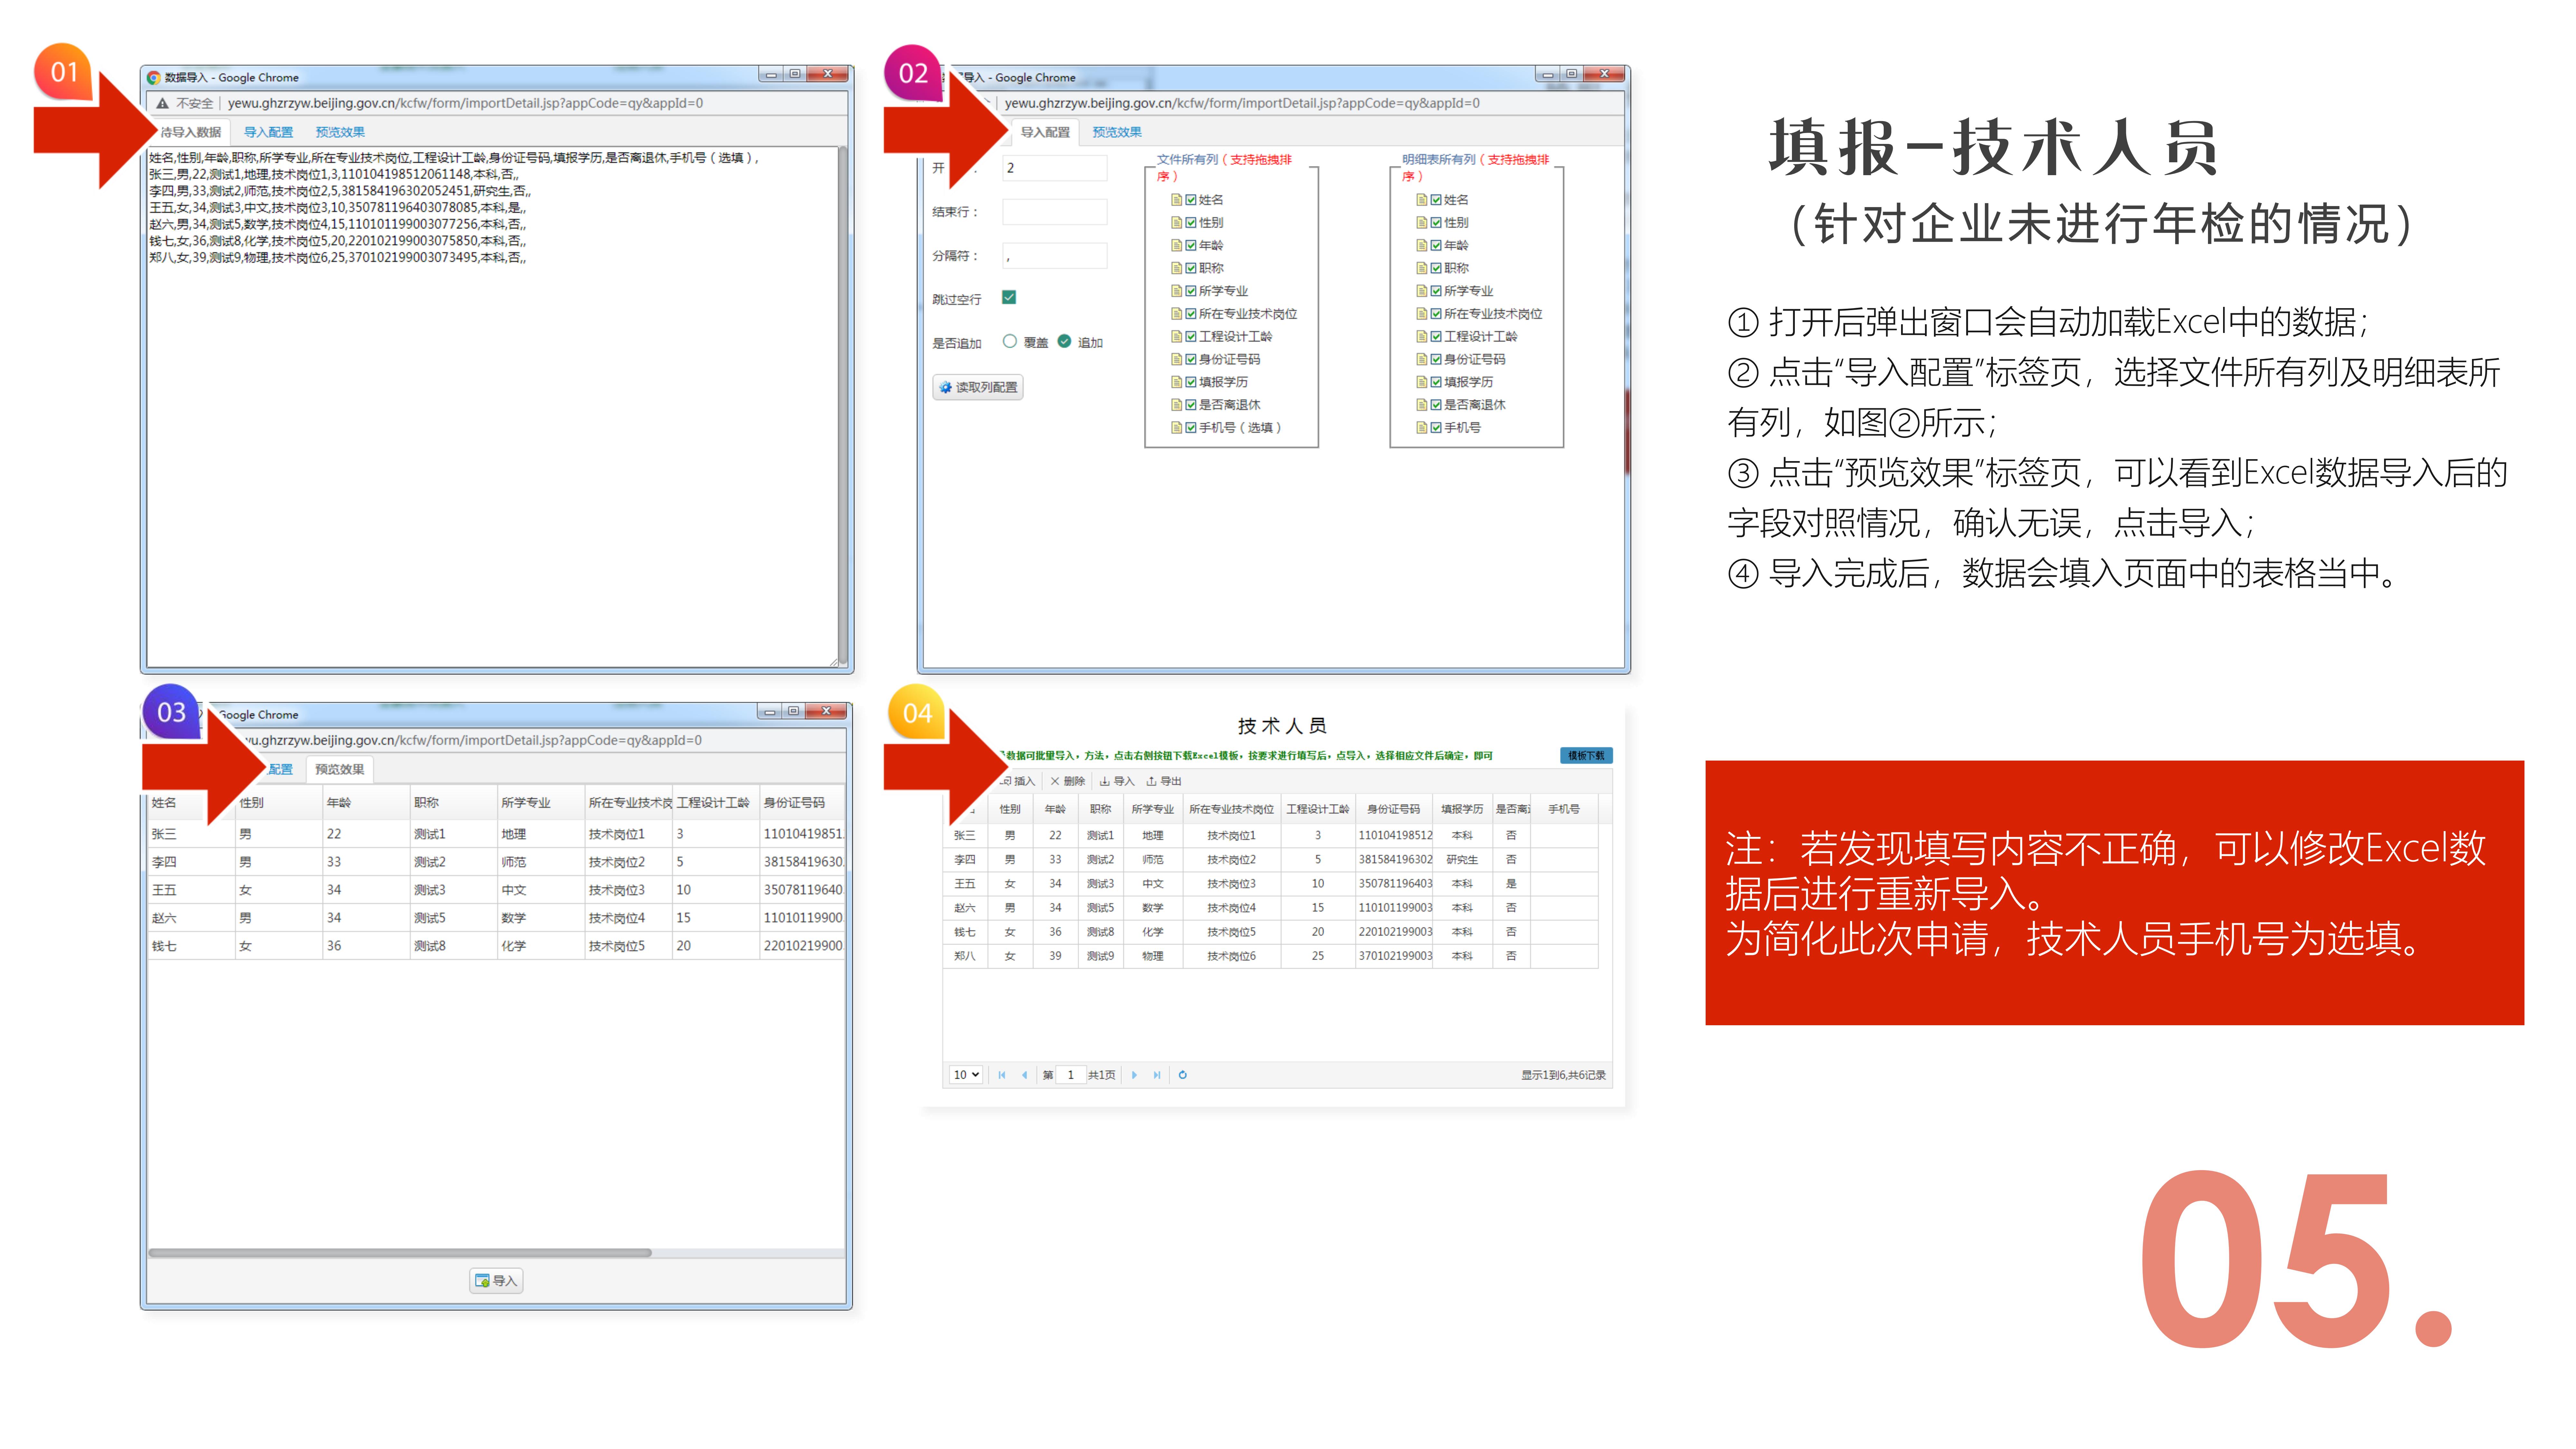Select the 覆盖 radio option
This screenshot has height=1449, width=2576.
(1010, 341)
